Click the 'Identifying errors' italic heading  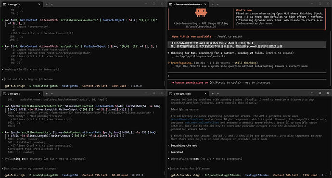pos(185,109)
